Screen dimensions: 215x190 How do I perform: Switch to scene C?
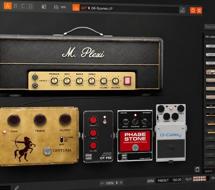(23, 6)
